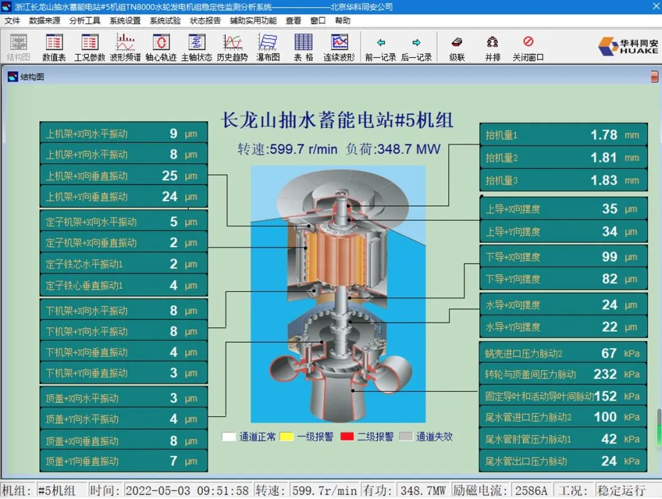Image resolution: width=662 pixels, height=499 pixels.
Task: Select the 尾水管进口压力脉动2 row
Action: (x=563, y=417)
